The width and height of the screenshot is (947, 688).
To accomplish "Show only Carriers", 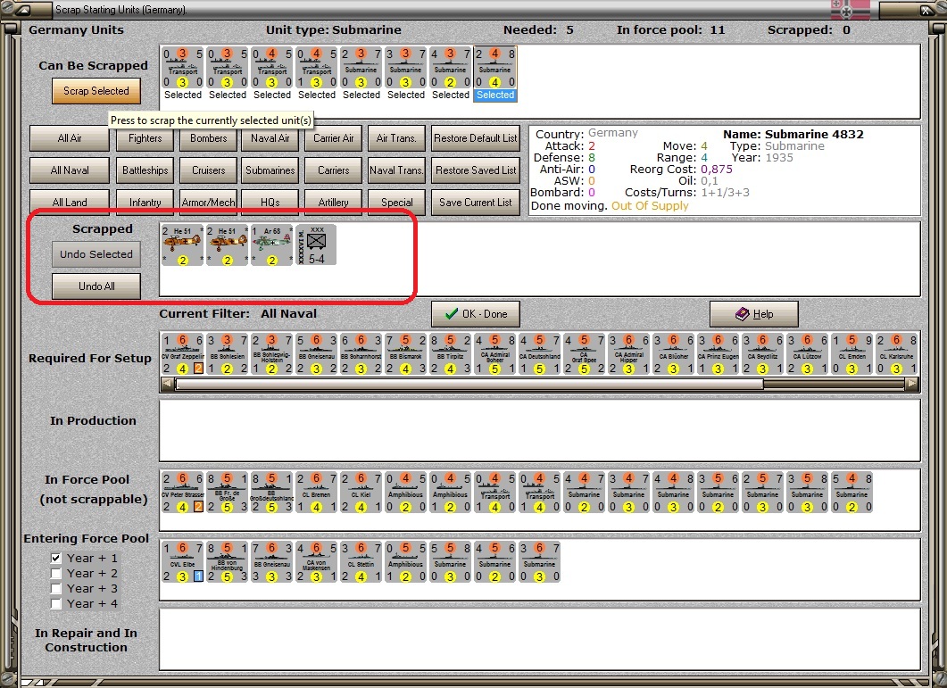I will (x=334, y=170).
